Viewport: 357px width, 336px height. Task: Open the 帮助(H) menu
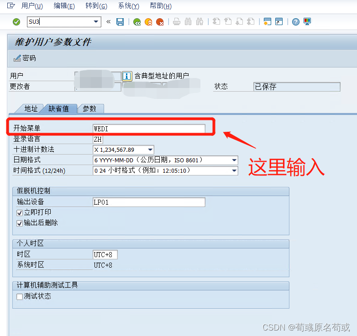(161, 5)
